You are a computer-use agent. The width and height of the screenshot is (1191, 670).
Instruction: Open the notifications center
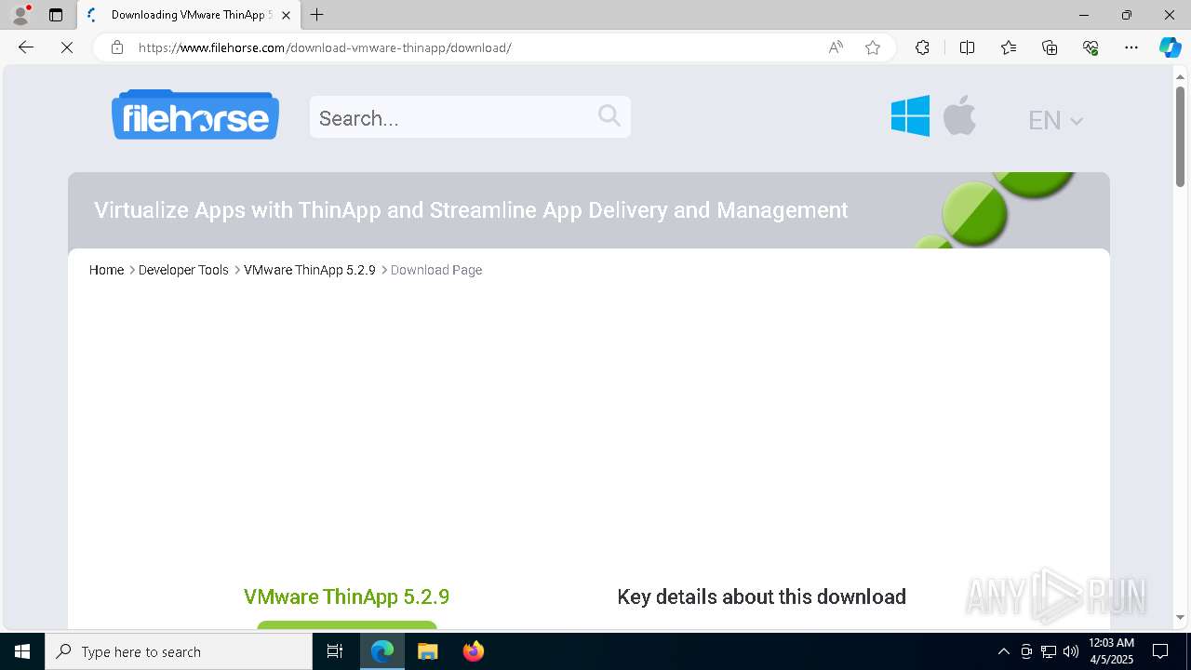pos(1160,651)
